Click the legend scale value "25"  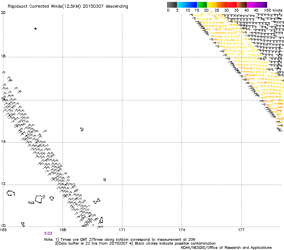(x=217, y=10)
